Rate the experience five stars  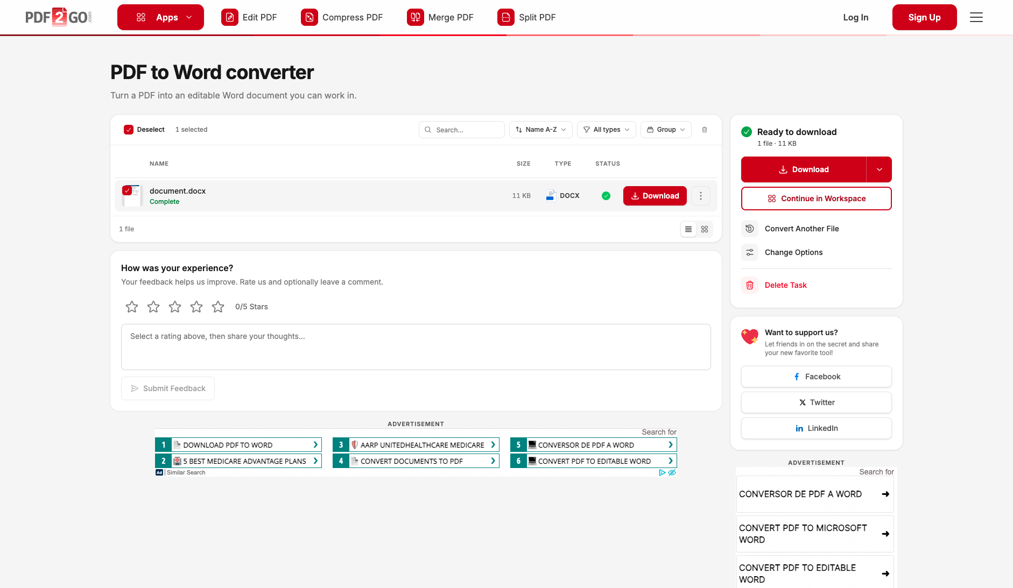(218, 307)
